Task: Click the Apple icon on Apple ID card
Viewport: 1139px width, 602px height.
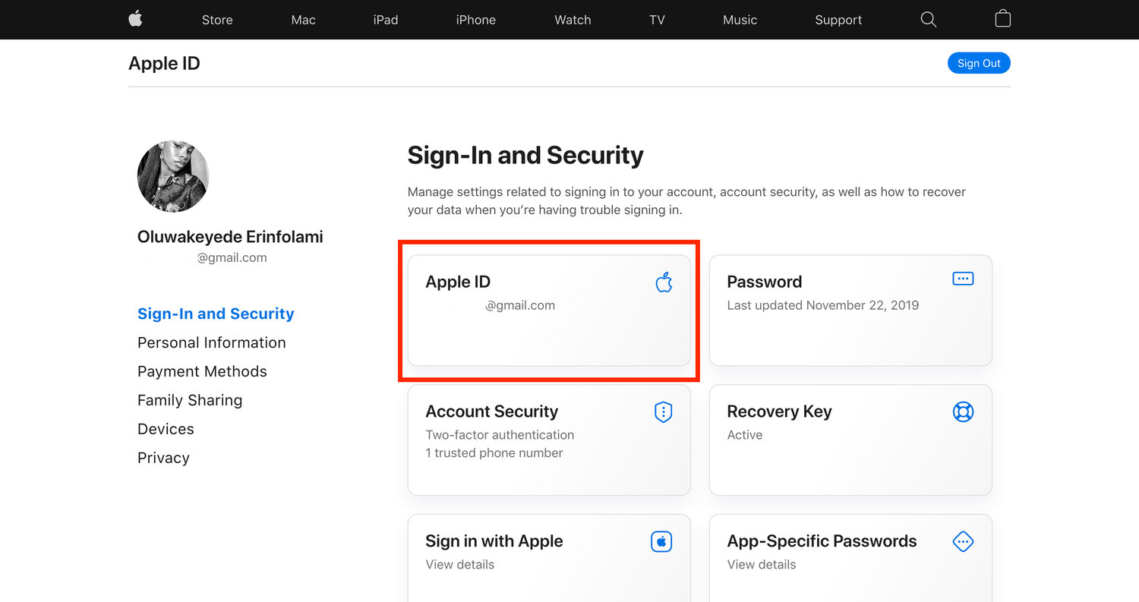Action: pyautogui.click(x=664, y=282)
